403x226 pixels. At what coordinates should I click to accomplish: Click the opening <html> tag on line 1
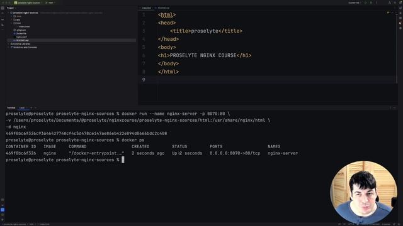(x=167, y=15)
